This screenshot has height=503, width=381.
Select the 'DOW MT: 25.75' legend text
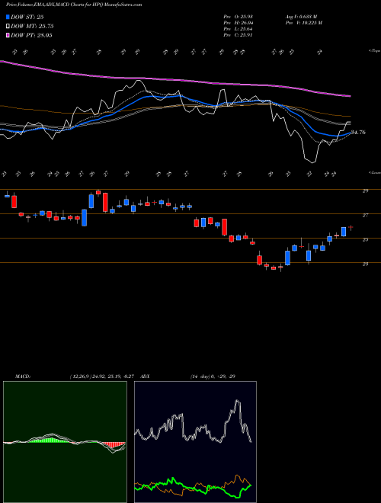(x=32, y=27)
